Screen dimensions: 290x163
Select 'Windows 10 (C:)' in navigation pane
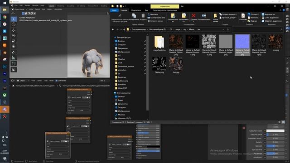(124, 118)
